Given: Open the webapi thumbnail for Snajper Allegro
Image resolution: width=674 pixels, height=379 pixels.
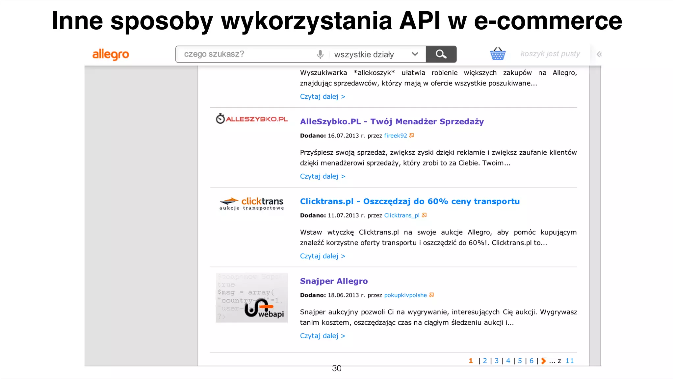Looking at the screenshot, I should [252, 297].
